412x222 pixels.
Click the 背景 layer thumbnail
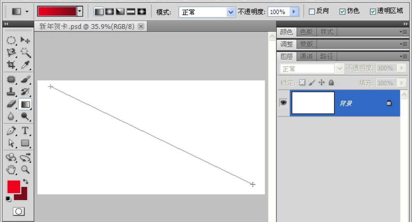(313, 103)
